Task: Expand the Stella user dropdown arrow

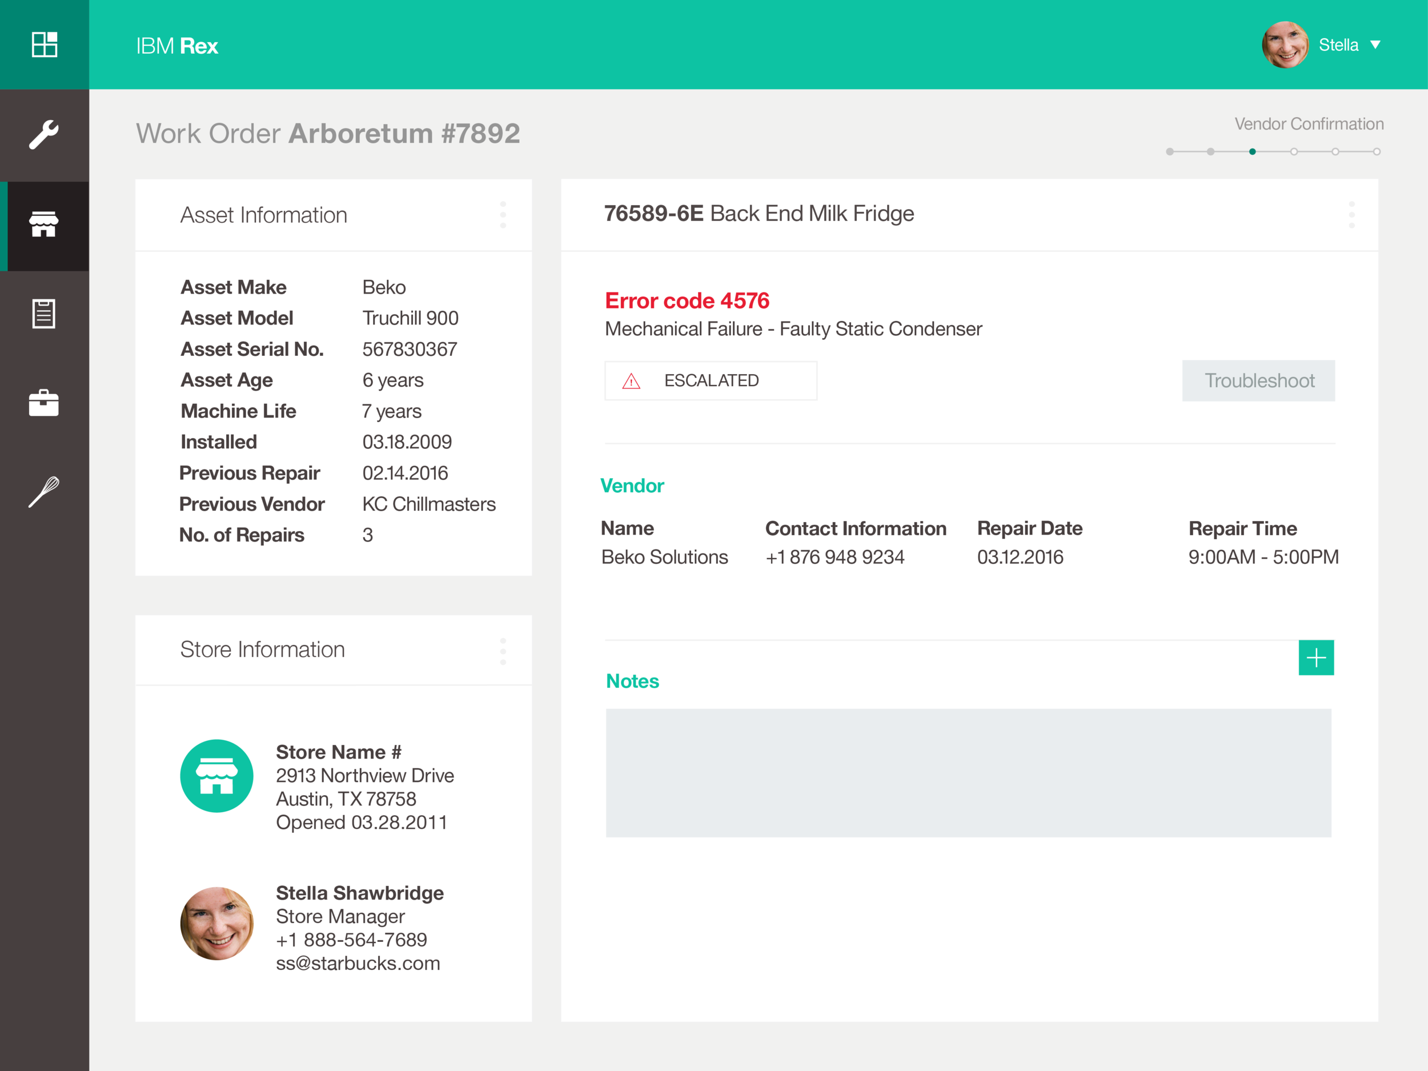Action: (1375, 45)
